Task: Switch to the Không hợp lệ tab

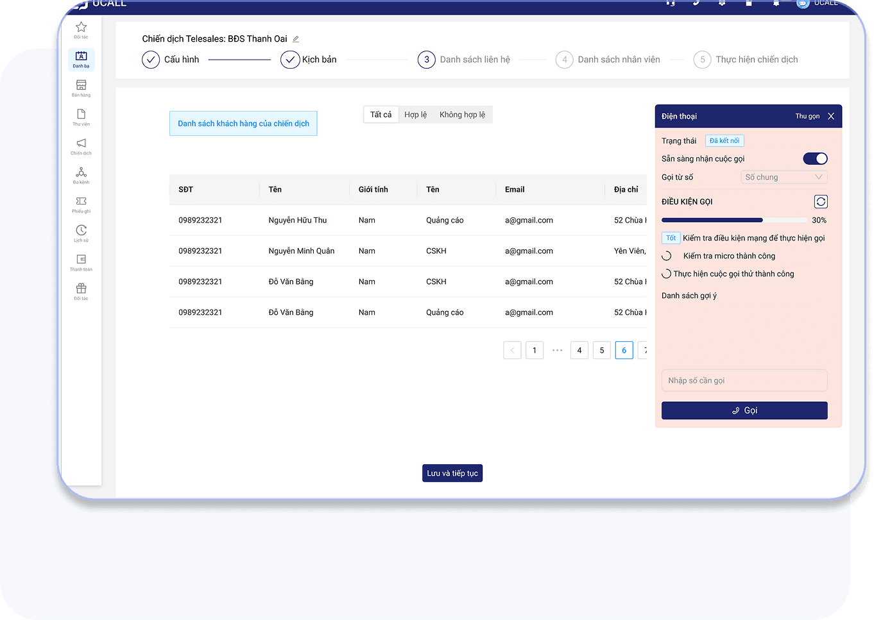Action: tap(462, 115)
